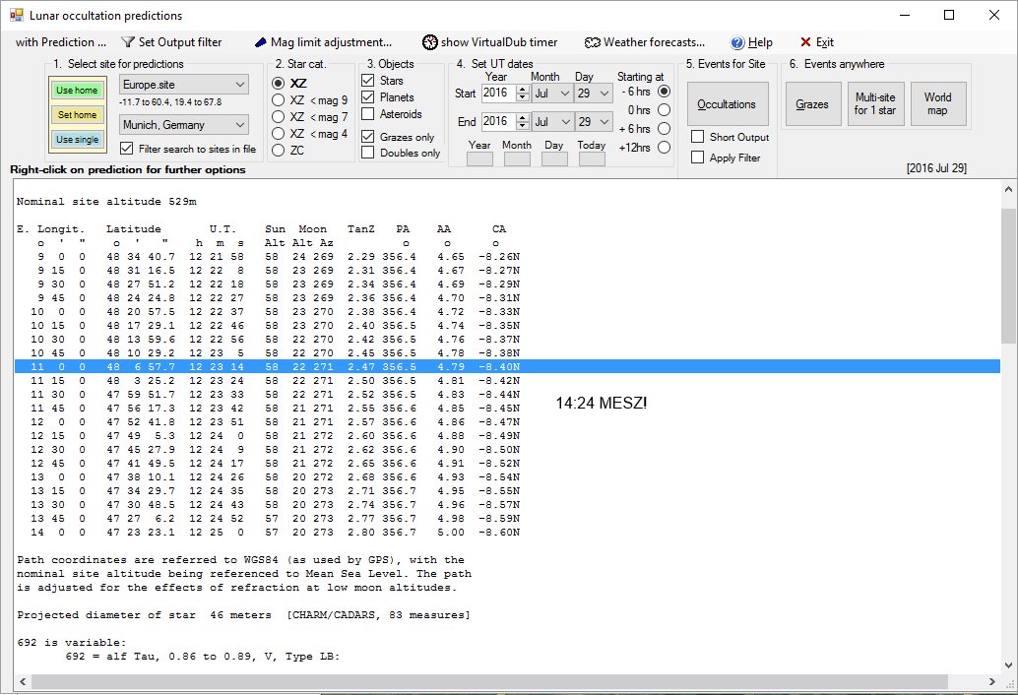Expand the Europe.site dropdown
This screenshot has width=1018, height=695.
[240, 85]
